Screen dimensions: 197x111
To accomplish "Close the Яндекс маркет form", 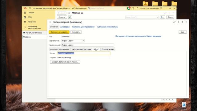I will tap(186, 22).
